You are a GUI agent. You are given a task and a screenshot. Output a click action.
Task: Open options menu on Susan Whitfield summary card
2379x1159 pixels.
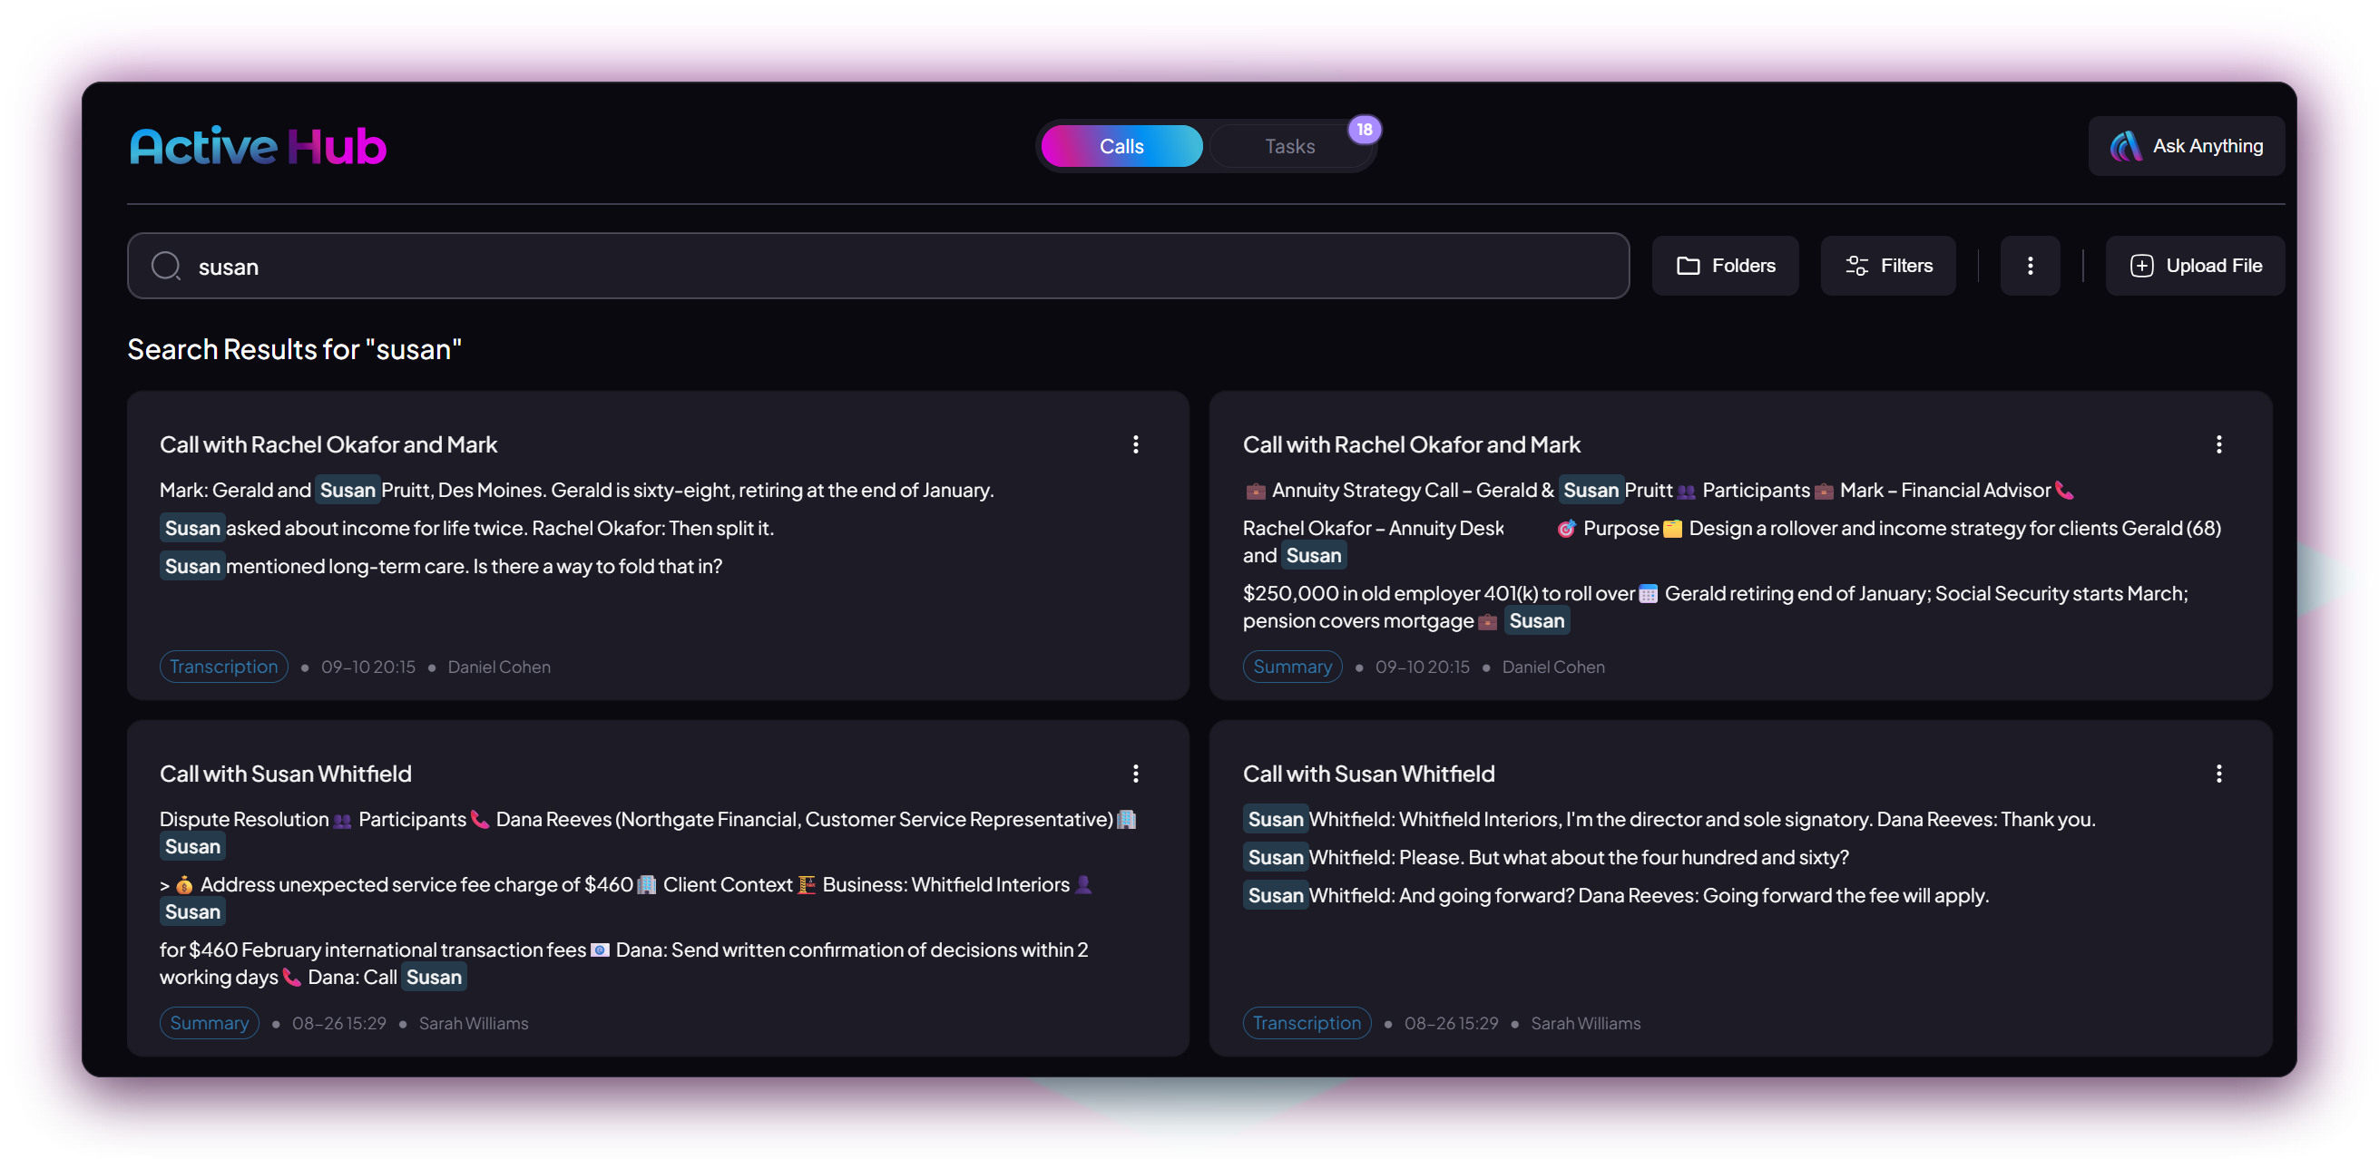point(1135,774)
